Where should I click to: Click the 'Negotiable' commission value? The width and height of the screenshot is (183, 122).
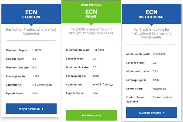[159, 89]
